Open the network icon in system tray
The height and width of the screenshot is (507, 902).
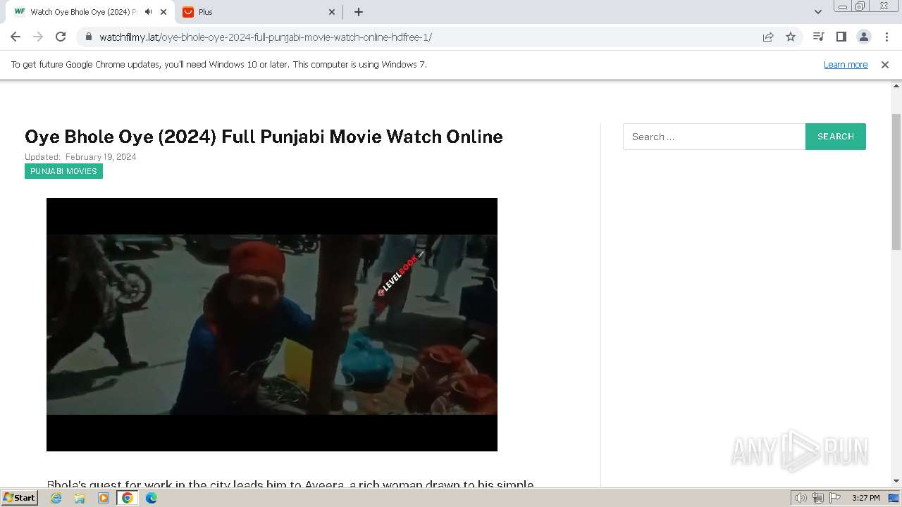[x=818, y=498]
